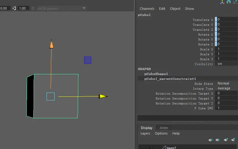
Task: Expand the pCube1_parentConstraint1 node
Action: pos(170,79)
